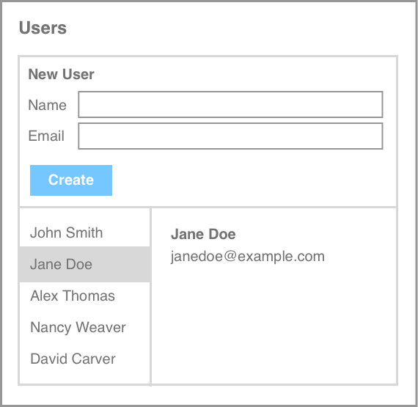Click the Name input field
Viewport: 418px width, 407px height.
pyautogui.click(x=230, y=104)
